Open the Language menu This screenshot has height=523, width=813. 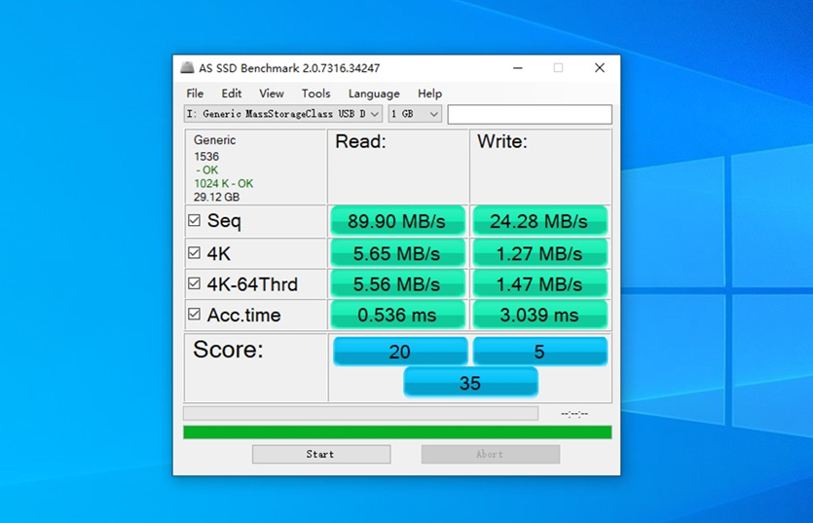pos(374,93)
